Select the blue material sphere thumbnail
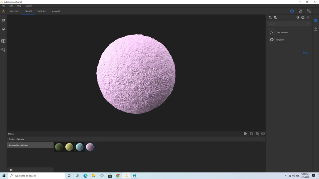Viewport: 319px width, 179px height. pyautogui.click(x=79, y=147)
